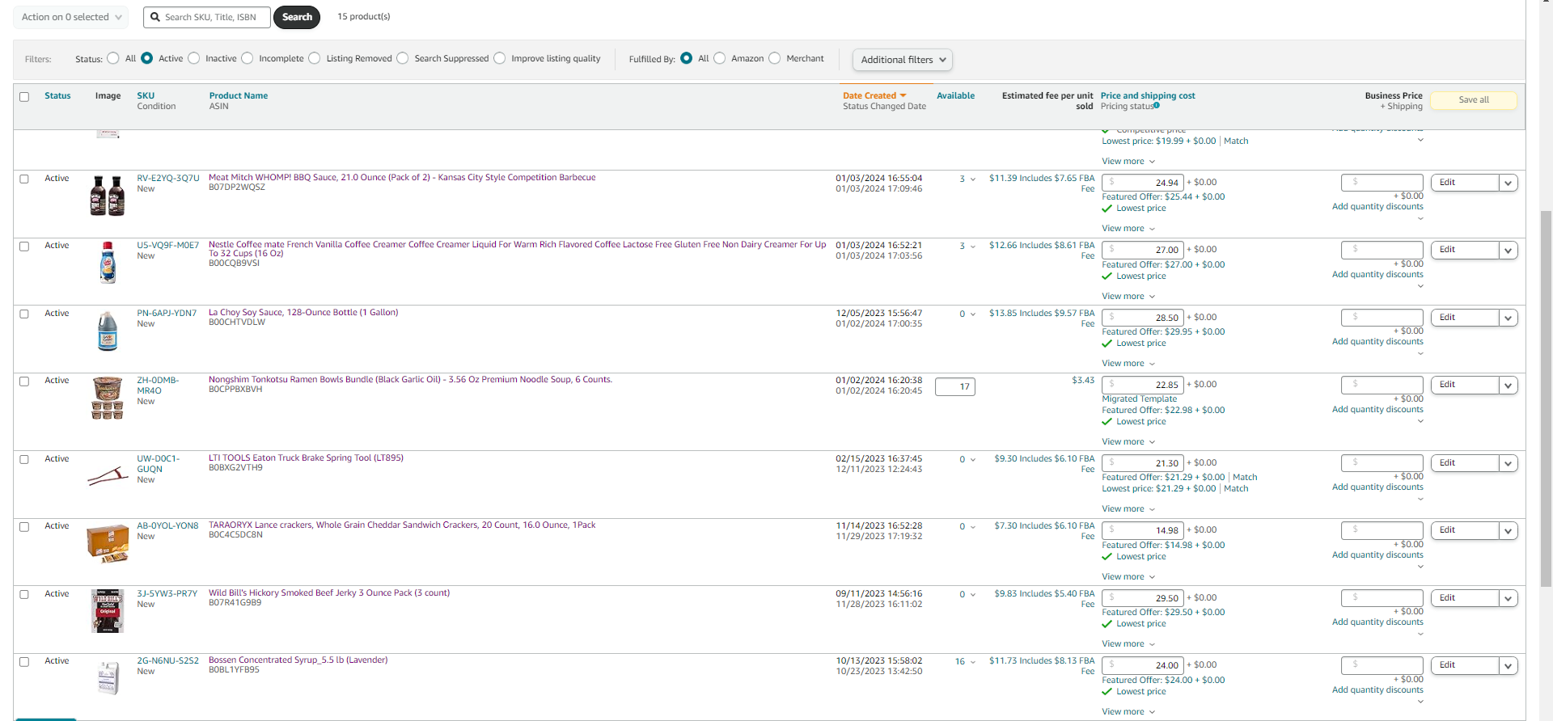This screenshot has width=1553, height=721.
Task: Filter by Fulfilled By 'Amazon'
Action: tap(720, 58)
